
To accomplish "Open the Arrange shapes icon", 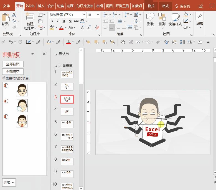I will pos(162,18).
